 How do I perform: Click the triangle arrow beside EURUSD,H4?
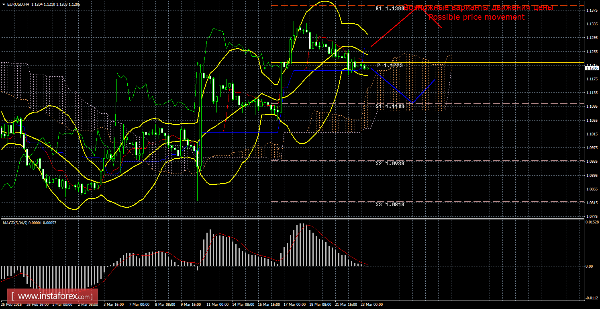[x=3, y=4]
